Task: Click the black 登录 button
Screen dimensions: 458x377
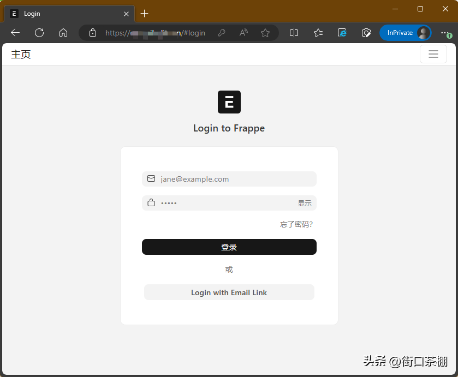Action: pyautogui.click(x=229, y=247)
